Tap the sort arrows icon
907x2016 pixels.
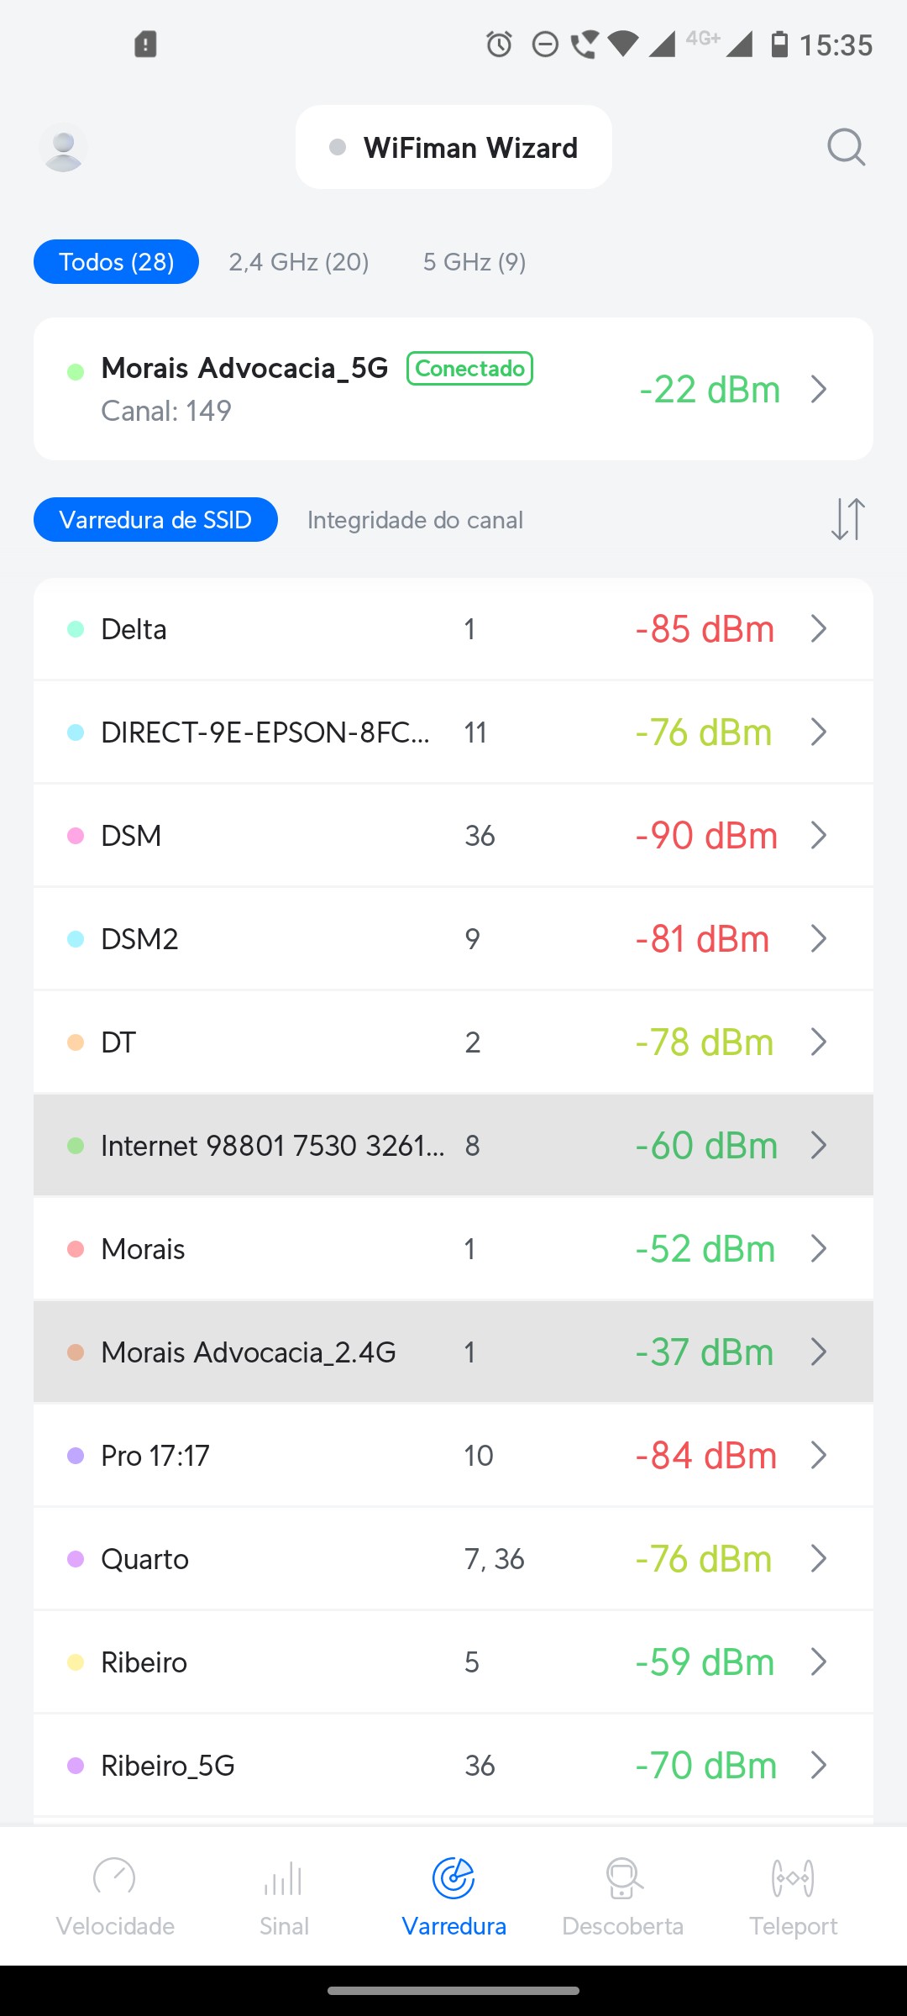tap(847, 519)
